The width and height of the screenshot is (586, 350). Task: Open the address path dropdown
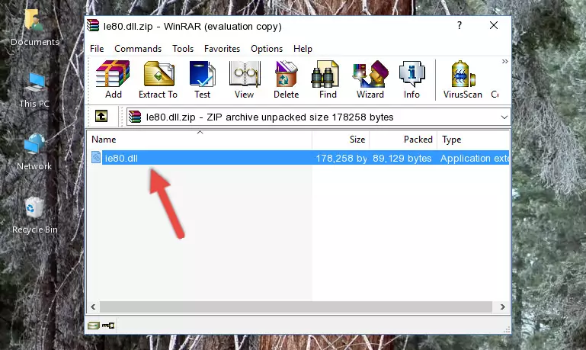504,117
